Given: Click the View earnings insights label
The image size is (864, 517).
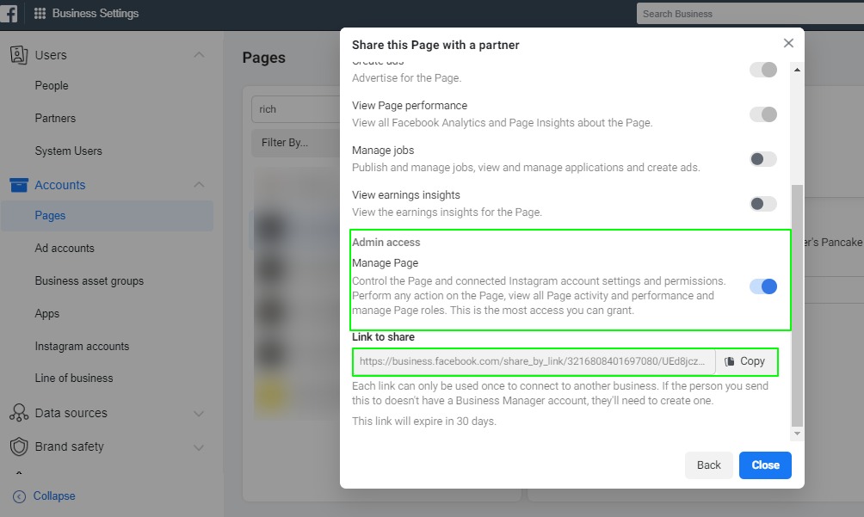Looking at the screenshot, I should click(x=406, y=195).
